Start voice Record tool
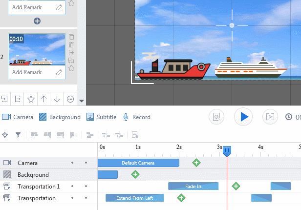 (x=136, y=117)
